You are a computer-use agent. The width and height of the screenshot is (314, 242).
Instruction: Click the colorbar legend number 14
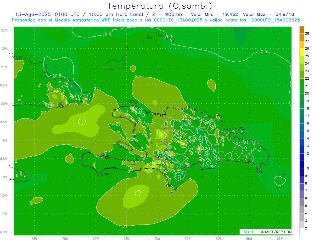[307, 138]
